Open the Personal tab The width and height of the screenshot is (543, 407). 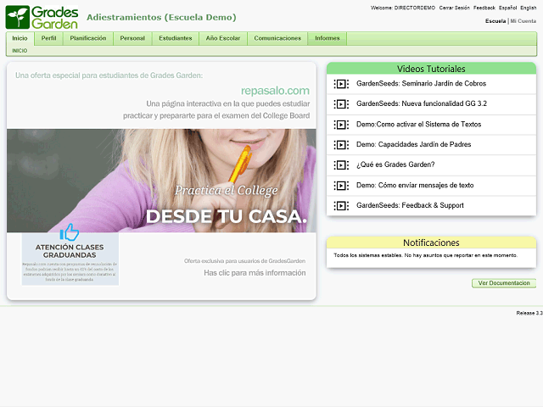click(x=132, y=38)
